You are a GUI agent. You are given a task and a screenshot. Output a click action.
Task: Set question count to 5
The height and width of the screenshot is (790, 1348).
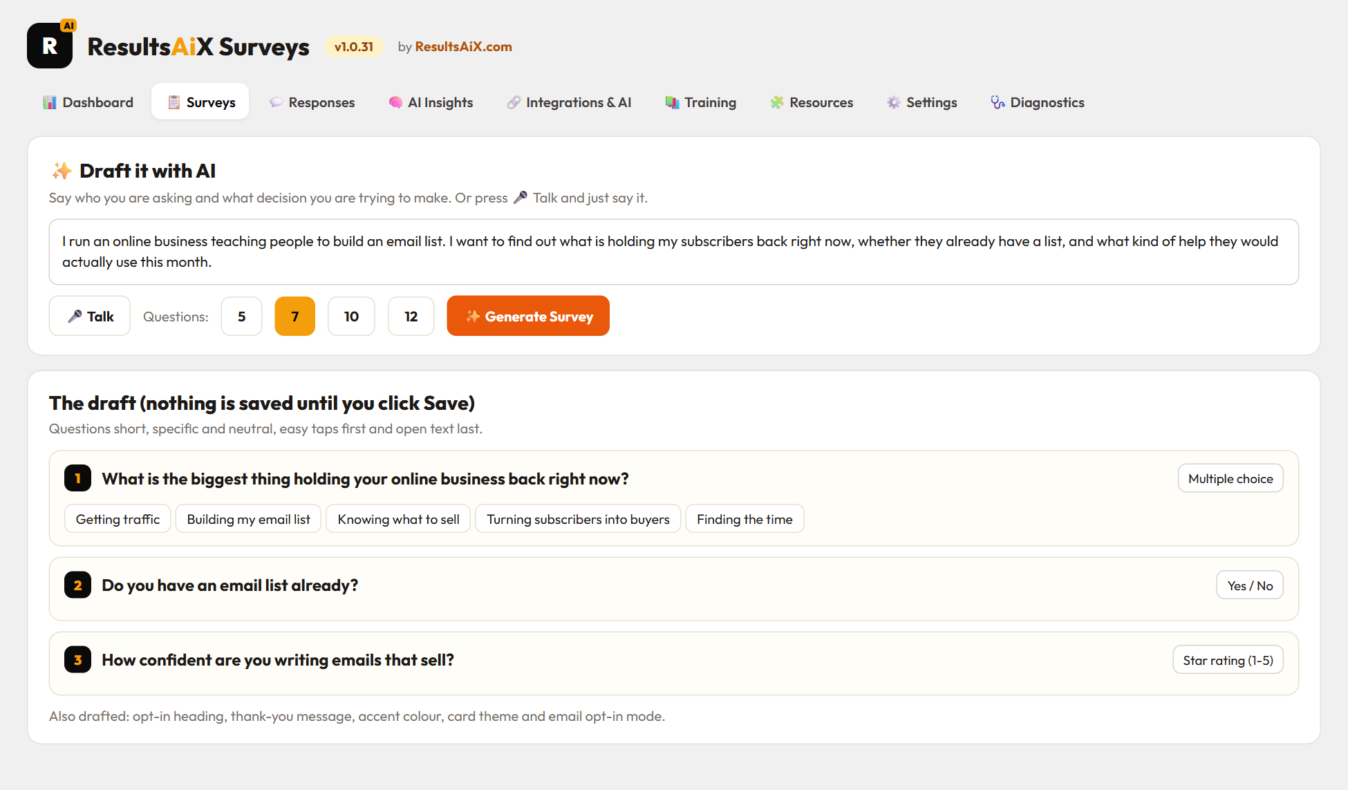click(241, 317)
